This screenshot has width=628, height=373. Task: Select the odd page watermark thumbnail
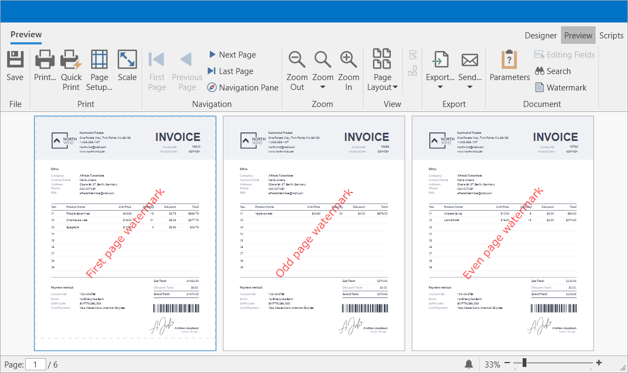click(x=313, y=233)
